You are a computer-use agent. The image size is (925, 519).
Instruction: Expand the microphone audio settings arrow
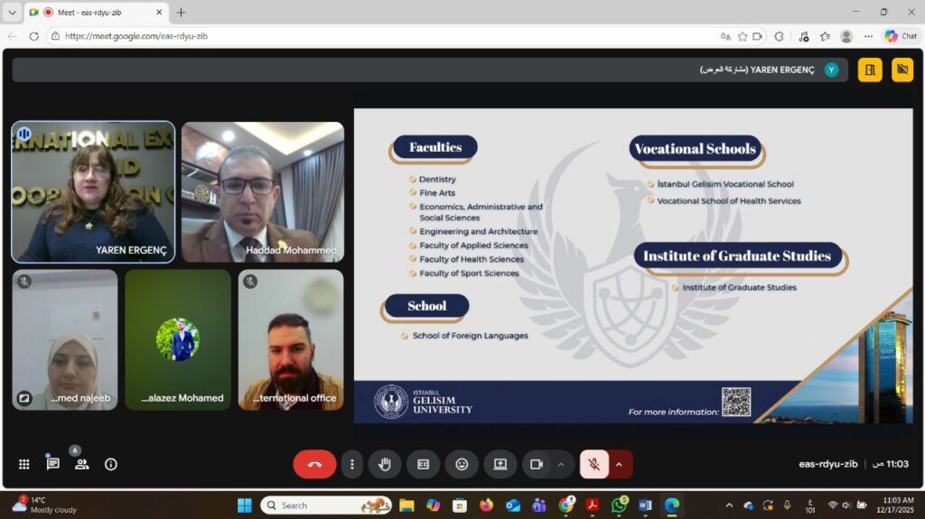click(620, 464)
